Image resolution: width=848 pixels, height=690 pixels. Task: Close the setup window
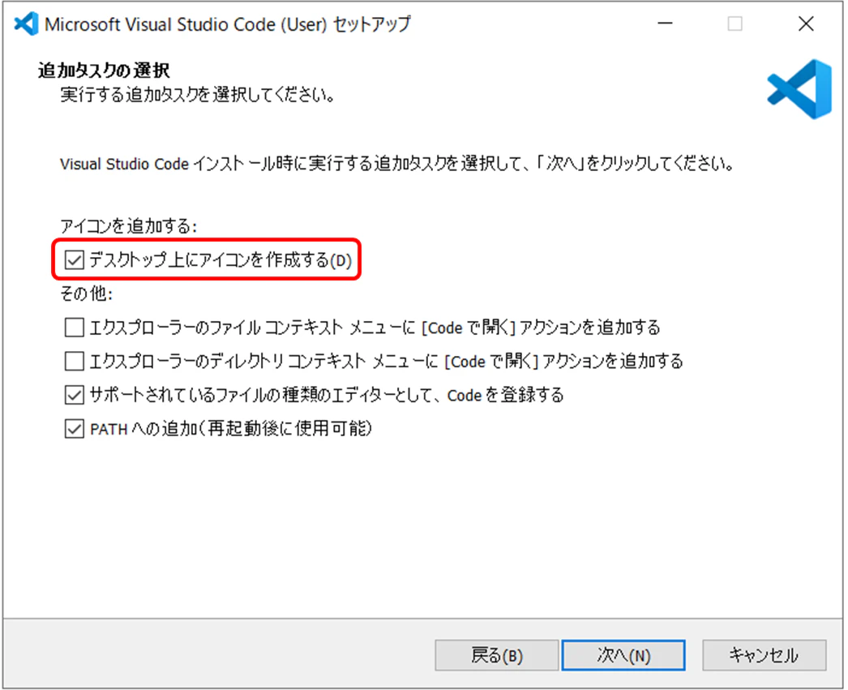[806, 24]
